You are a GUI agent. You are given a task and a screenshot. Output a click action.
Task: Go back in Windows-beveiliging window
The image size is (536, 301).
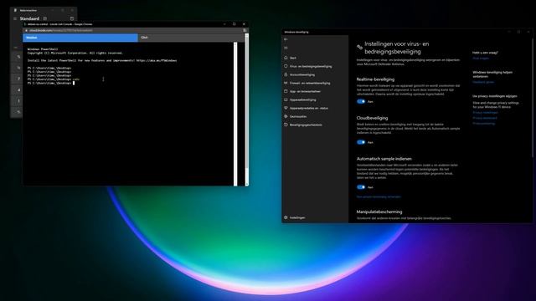pyautogui.click(x=286, y=39)
